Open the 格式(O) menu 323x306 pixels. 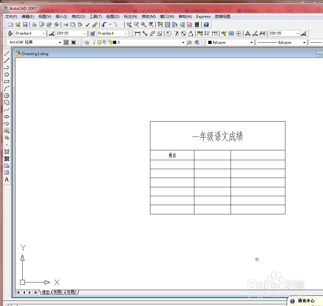[x=78, y=17]
